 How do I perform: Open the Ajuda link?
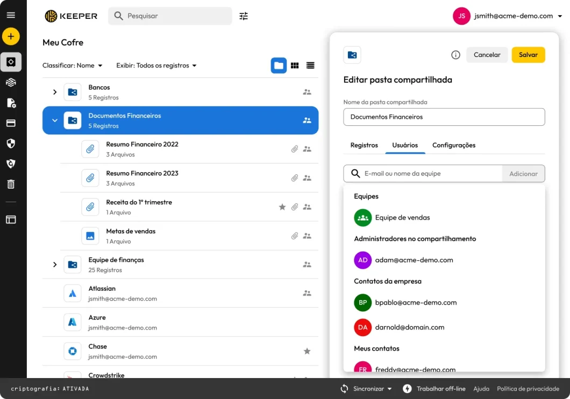point(481,389)
